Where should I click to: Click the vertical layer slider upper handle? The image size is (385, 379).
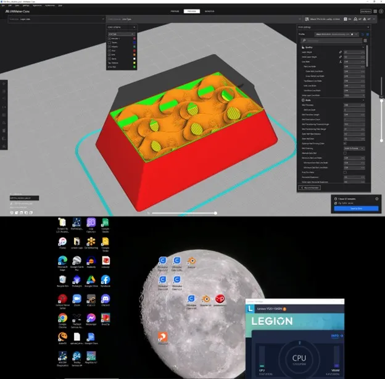point(381,100)
